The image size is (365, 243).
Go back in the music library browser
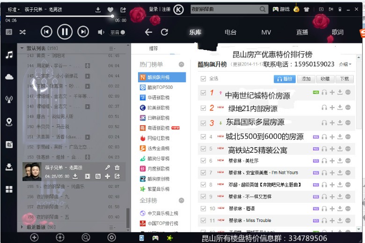tap(148, 32)
